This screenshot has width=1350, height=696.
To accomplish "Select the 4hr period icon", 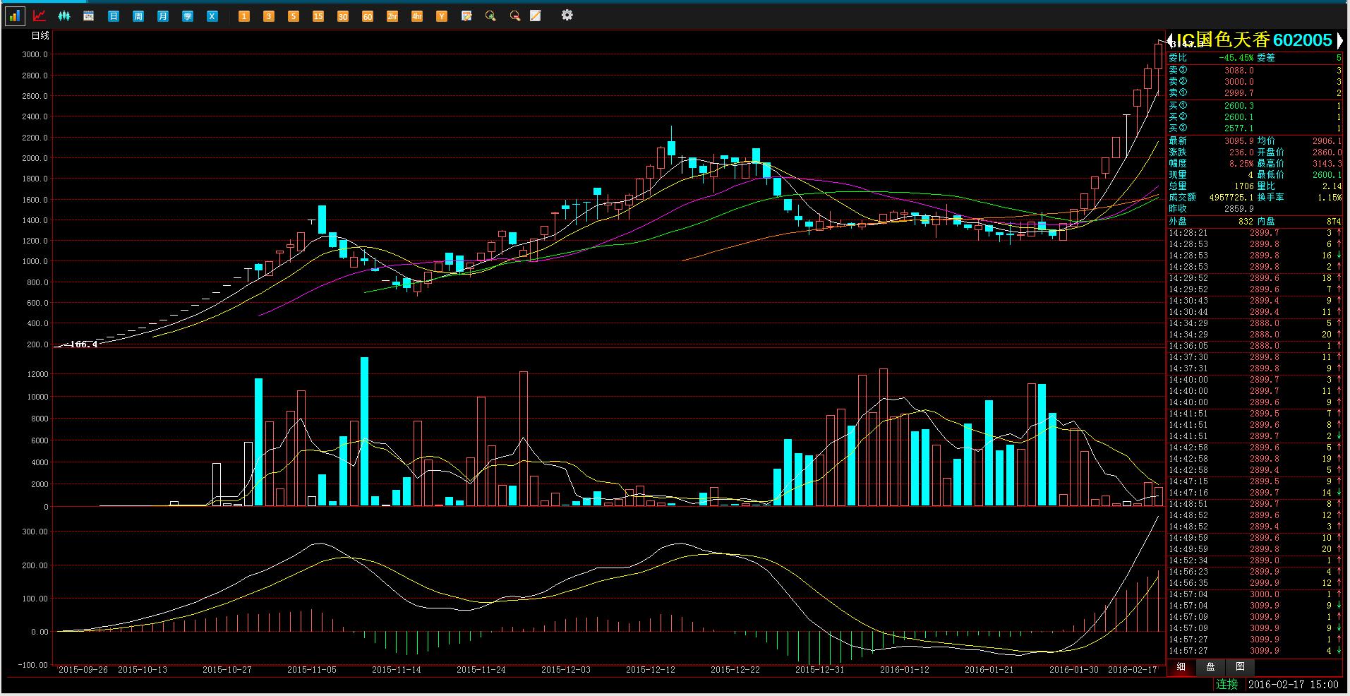I will pyautogui.click(x=417, y=16).
